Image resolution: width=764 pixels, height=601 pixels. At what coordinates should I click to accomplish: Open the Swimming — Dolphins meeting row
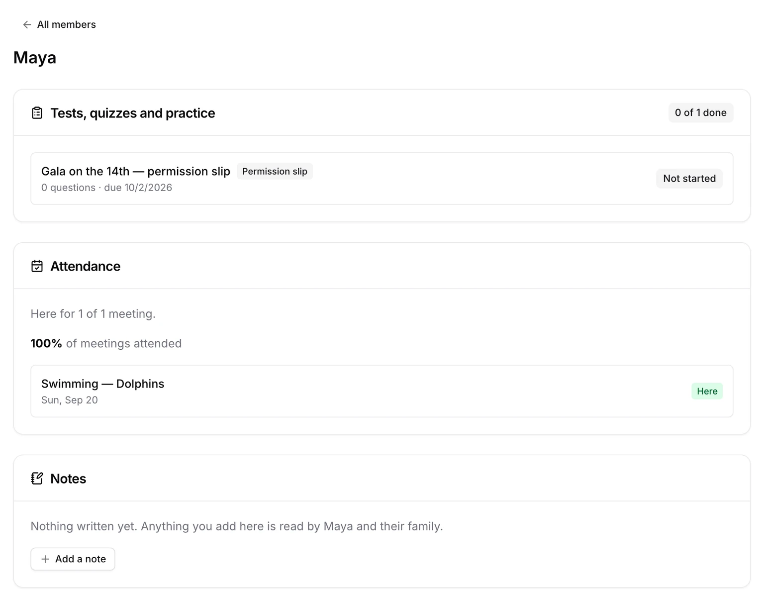[x=382, y=391]
